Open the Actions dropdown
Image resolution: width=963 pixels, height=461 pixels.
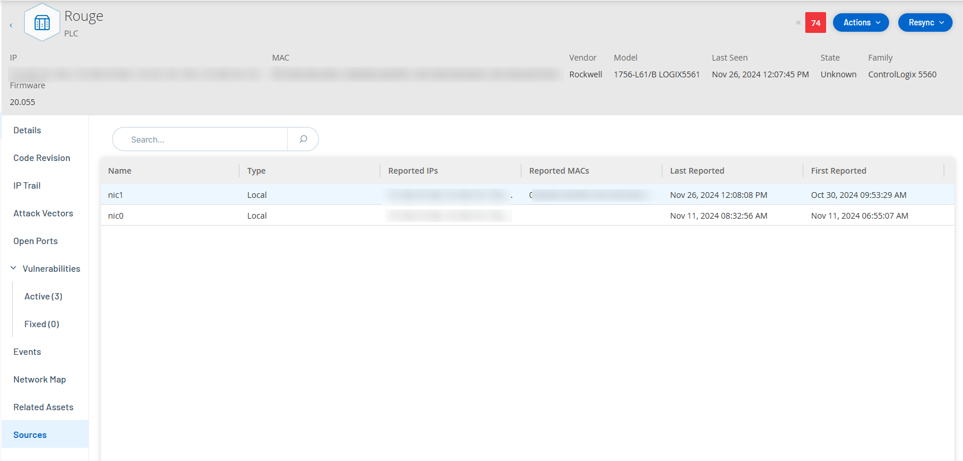click(x=861, y=23)
